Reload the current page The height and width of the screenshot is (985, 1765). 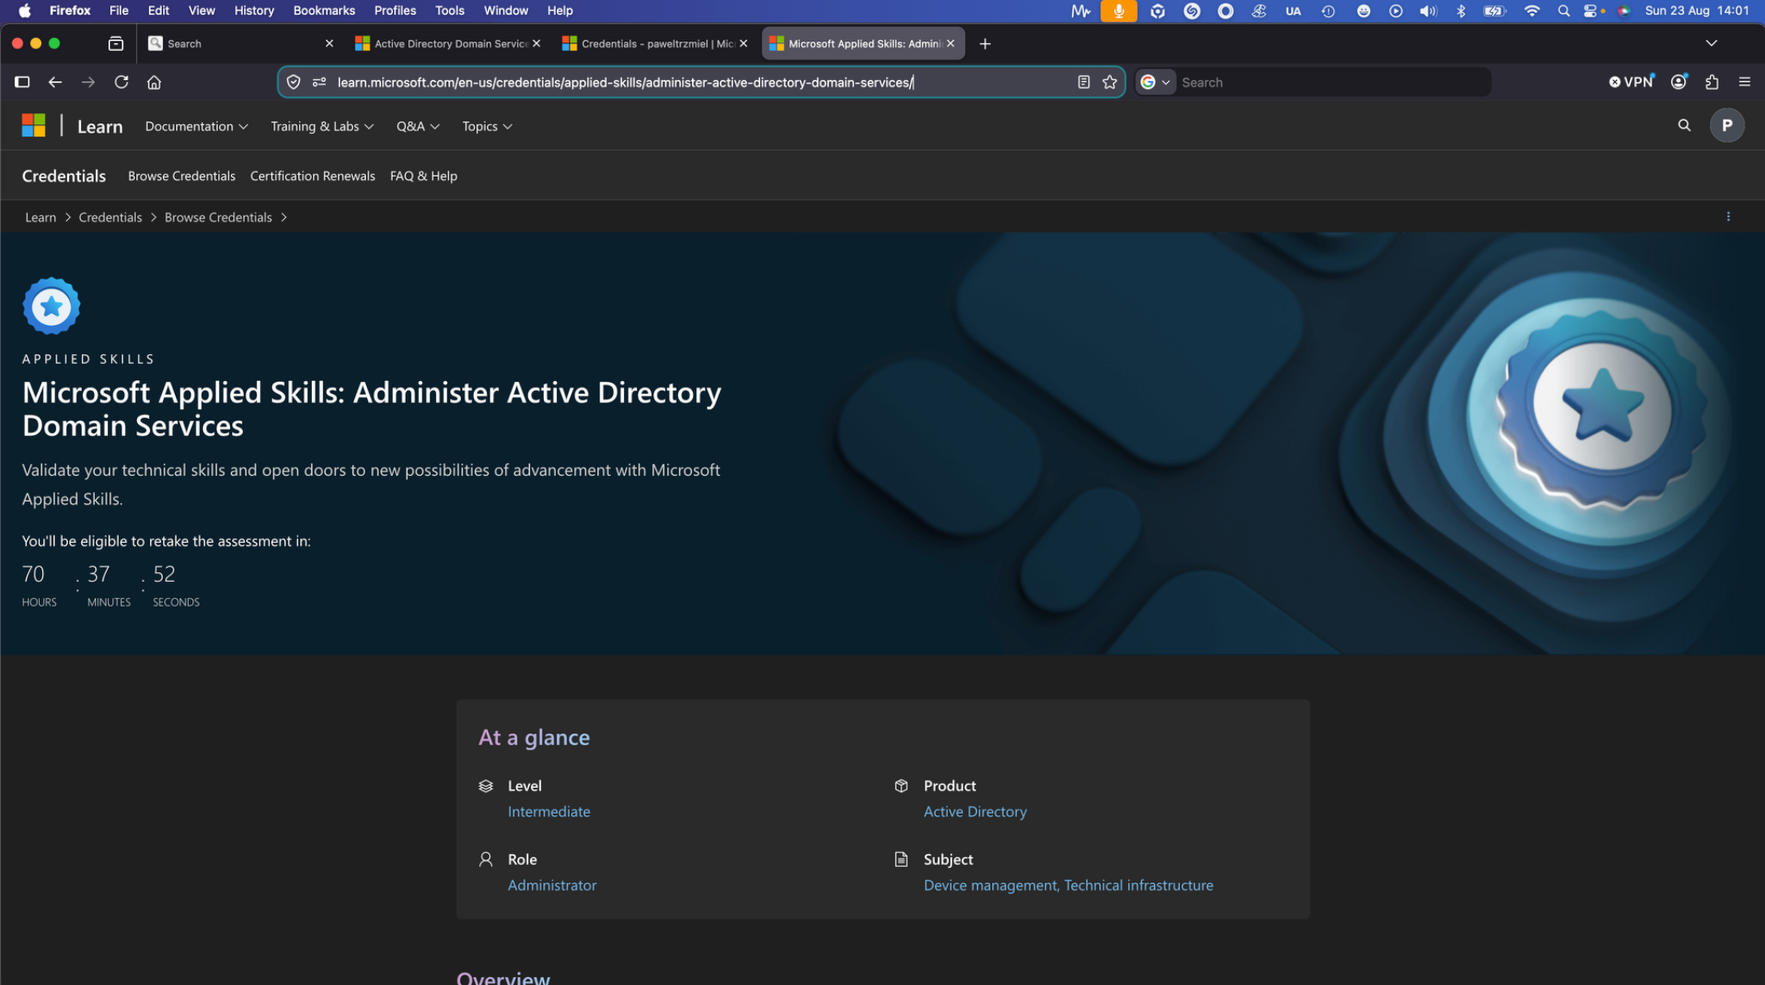(x=122, y=82)
